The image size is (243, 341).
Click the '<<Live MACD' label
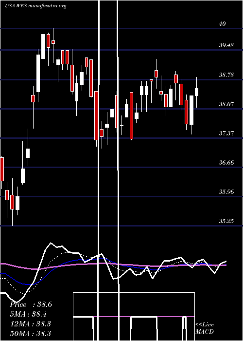205,328
